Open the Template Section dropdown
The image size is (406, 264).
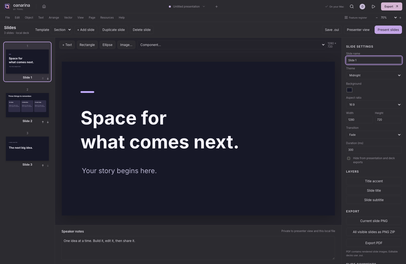(62, 30)
